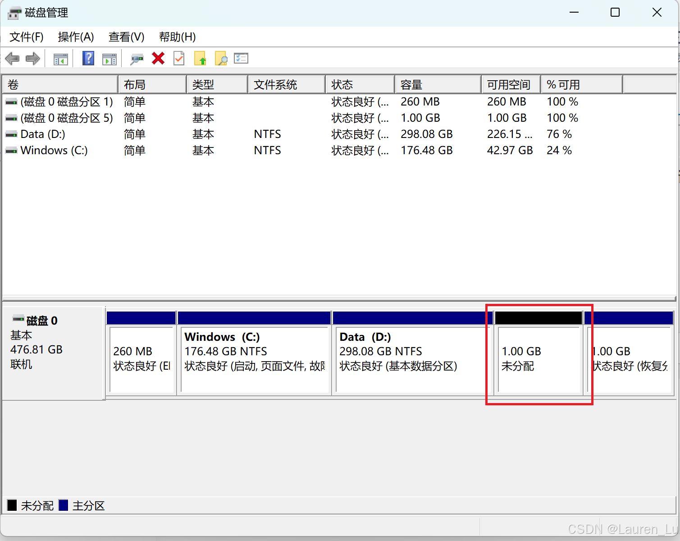Click the 226.15 free space cell

pyautogui.click(x=510, y=134)
